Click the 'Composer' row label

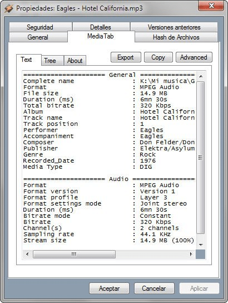pyautogui.click(x=38, y=142)
